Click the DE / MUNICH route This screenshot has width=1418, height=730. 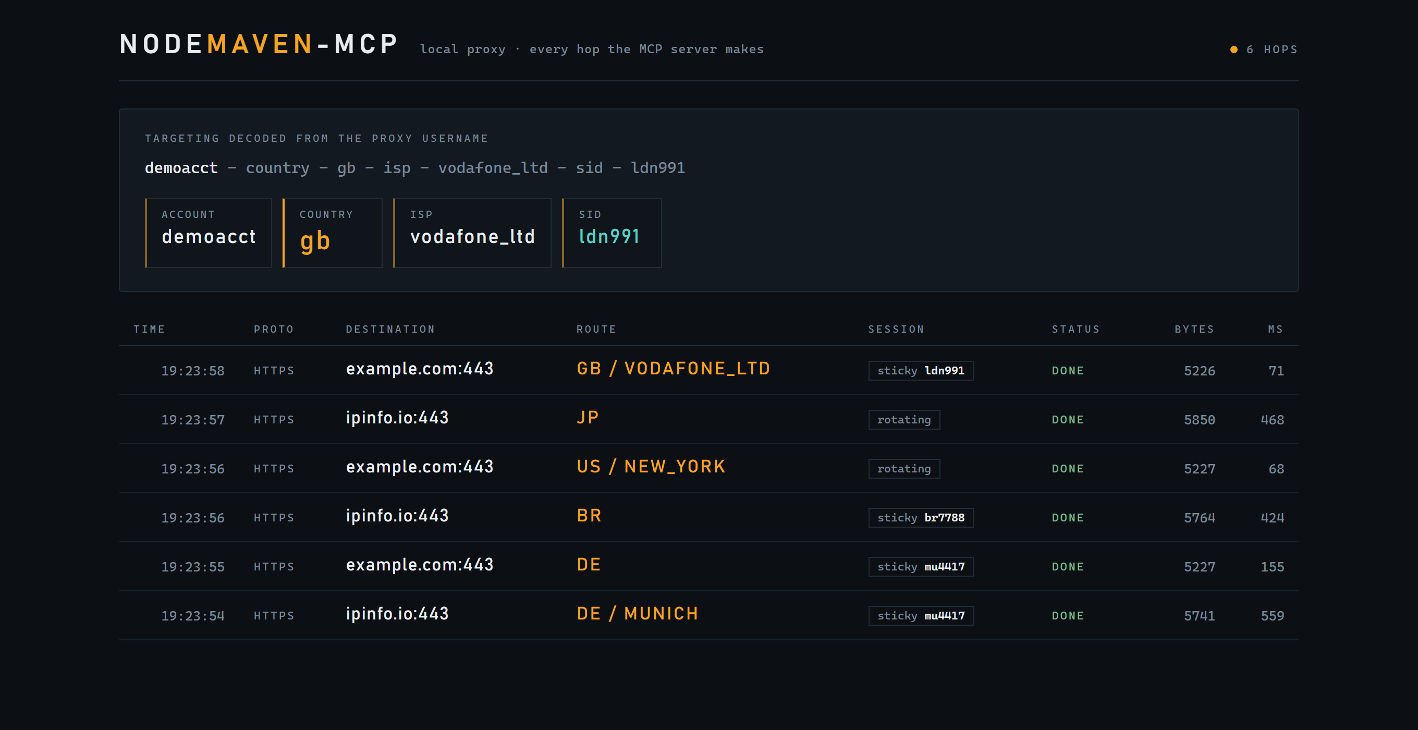(638, 614)
